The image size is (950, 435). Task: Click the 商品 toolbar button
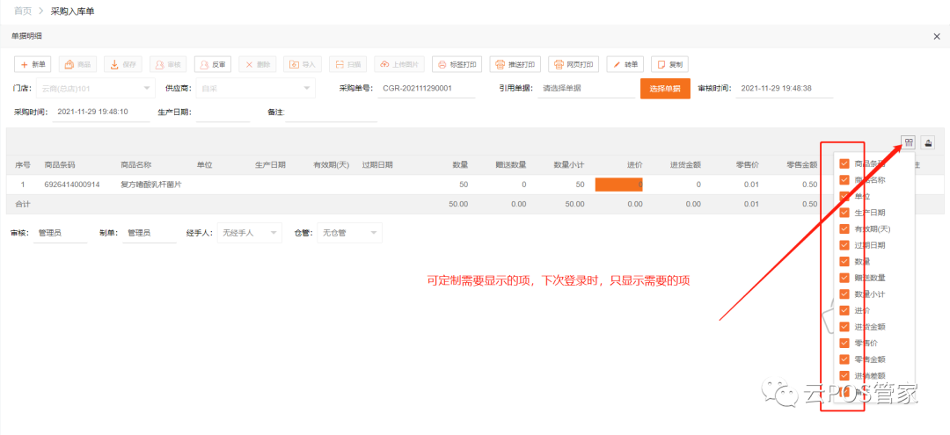point(77,64)
